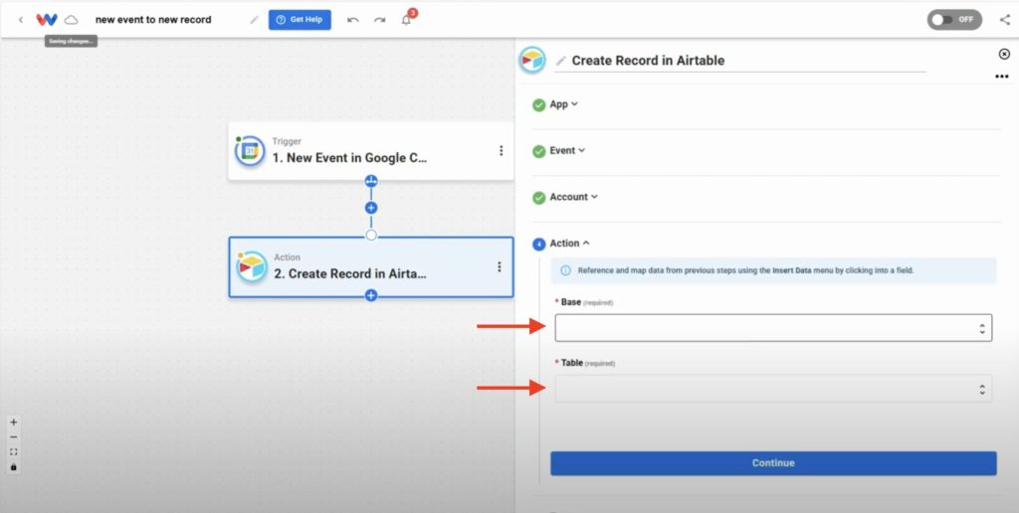The height and width of the screenshot is (513, 1019).
Task: Open the Base dropdown field
Action: [x=773, y=328]
